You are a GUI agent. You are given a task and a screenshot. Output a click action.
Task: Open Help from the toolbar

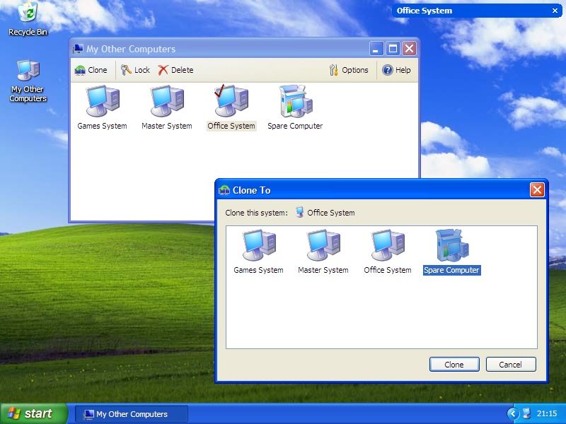point(396,70)
